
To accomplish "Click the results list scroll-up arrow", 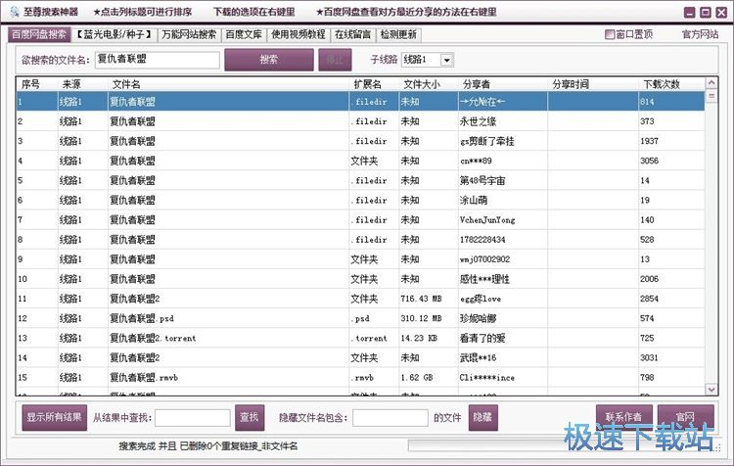I will [711, 83].
